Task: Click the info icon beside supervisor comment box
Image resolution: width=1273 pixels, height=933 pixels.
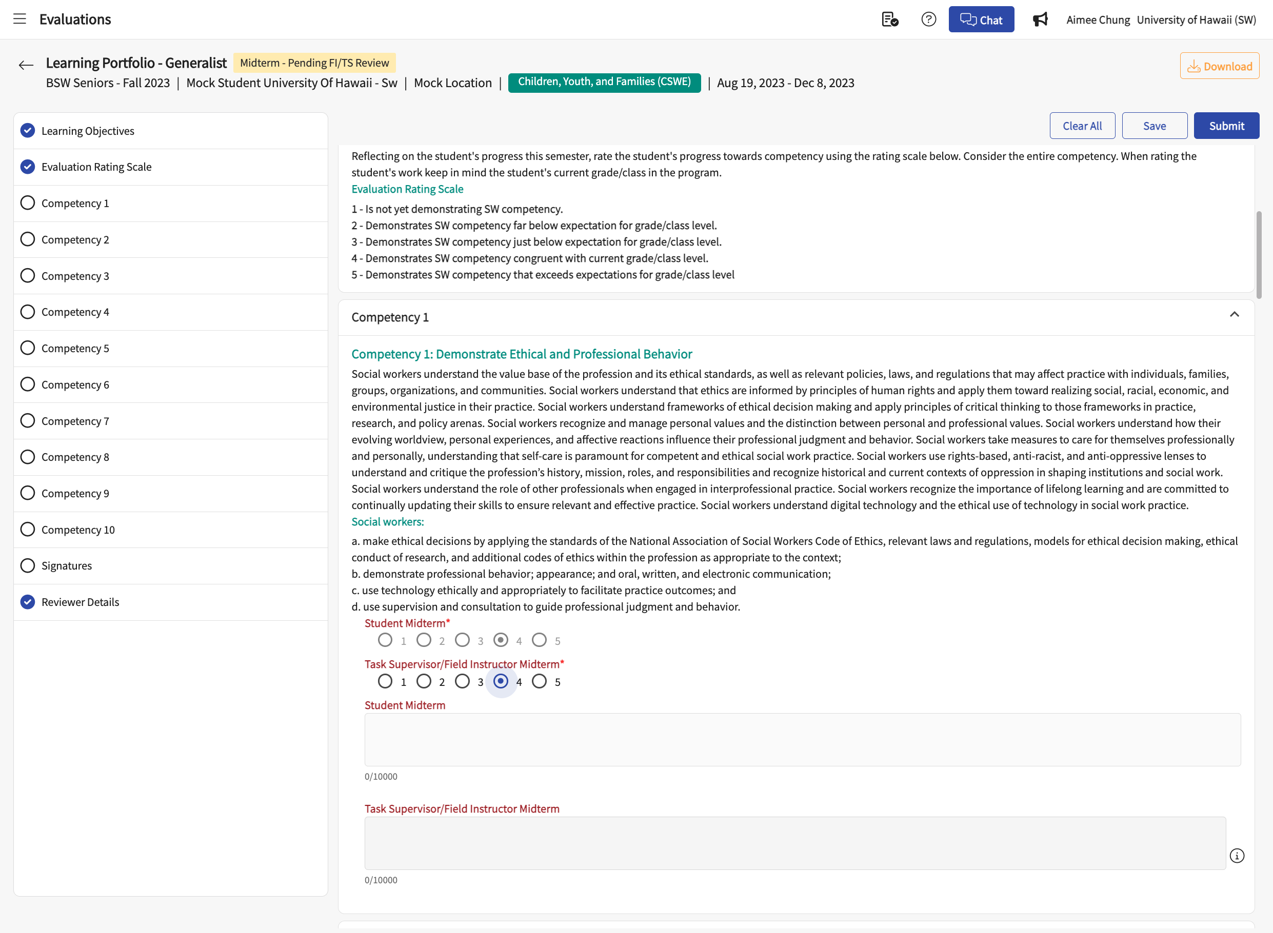Action: click(1237, 856)
